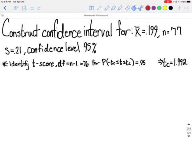This screenshot has height=144, width=192.
Task: Activate the eraser tool
Action: (128, 8)
